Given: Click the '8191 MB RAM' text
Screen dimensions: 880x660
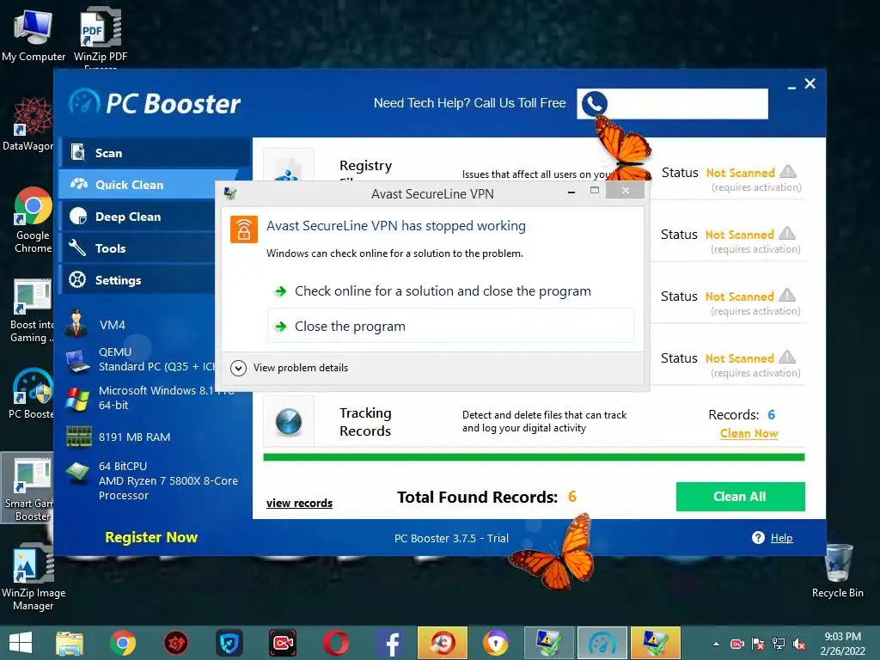Looking at the screenshot, I should 134,437.
